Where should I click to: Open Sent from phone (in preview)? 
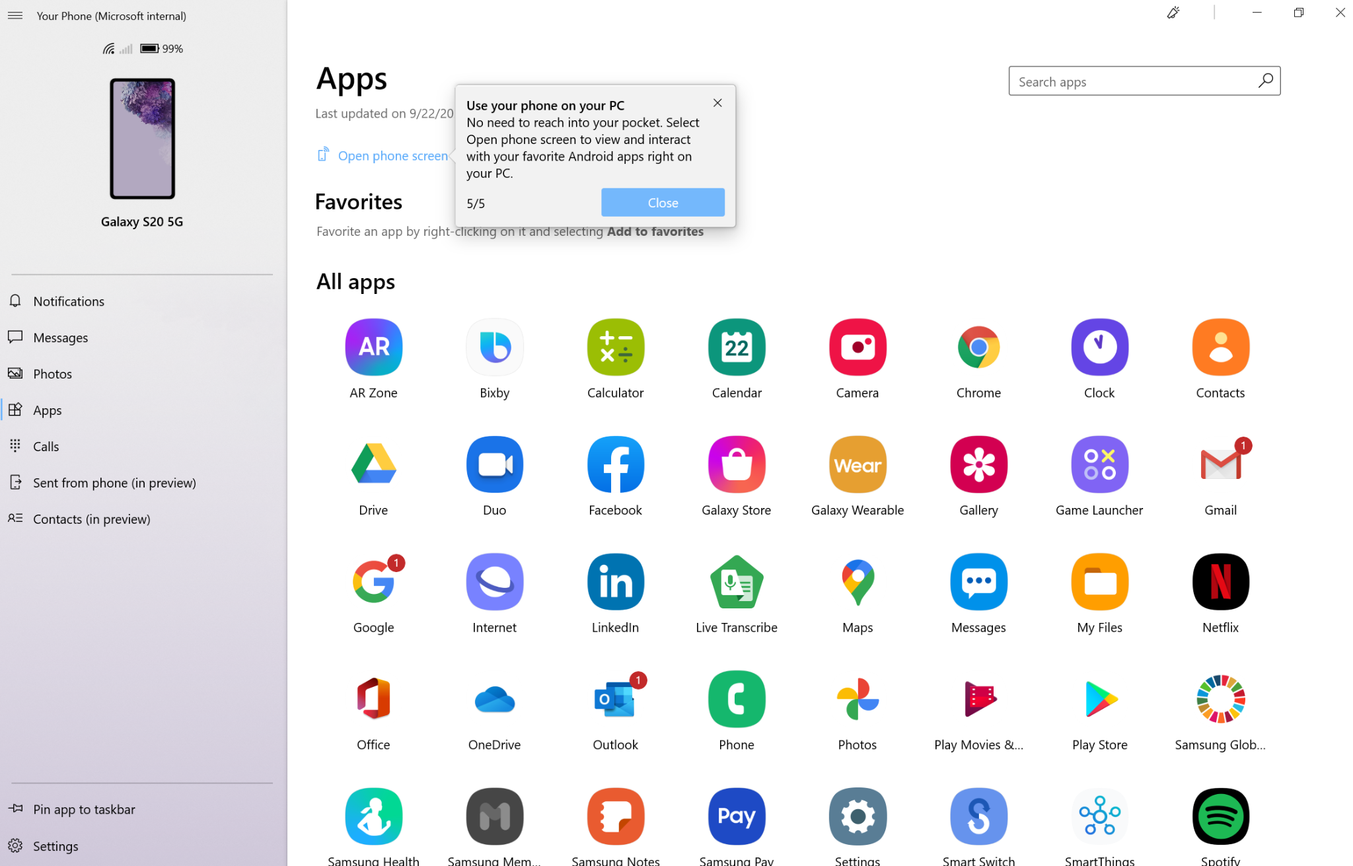tap(114, 483)
